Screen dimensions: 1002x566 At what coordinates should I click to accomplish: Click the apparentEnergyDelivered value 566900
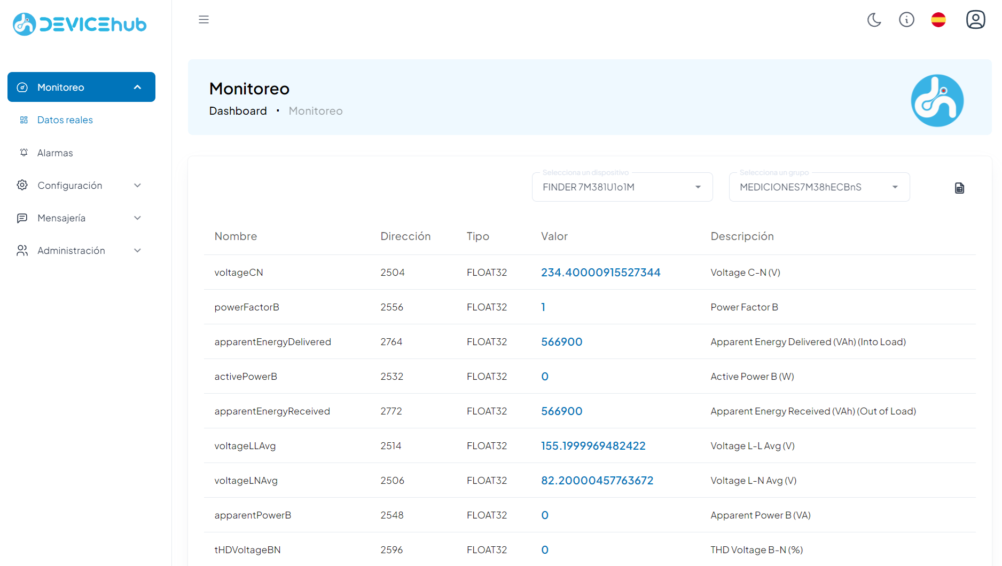point(562,341)
